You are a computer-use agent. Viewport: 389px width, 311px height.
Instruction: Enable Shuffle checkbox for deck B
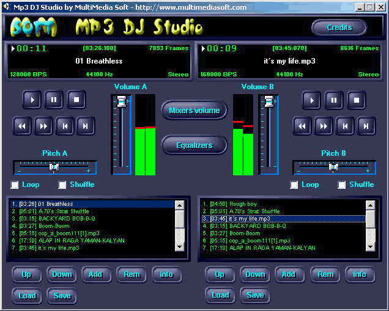(x=342, y=185)
